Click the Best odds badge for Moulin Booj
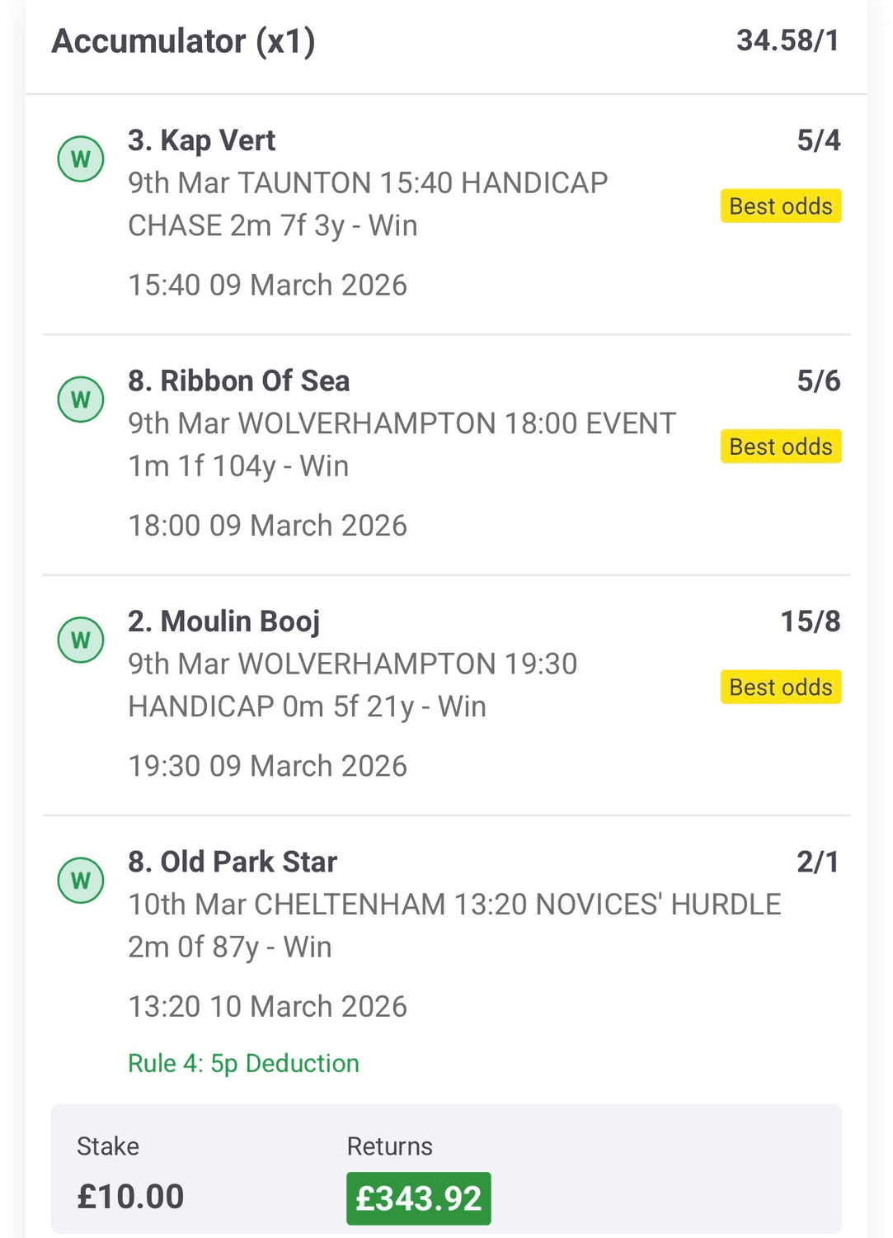 click(x=780, y=687)
